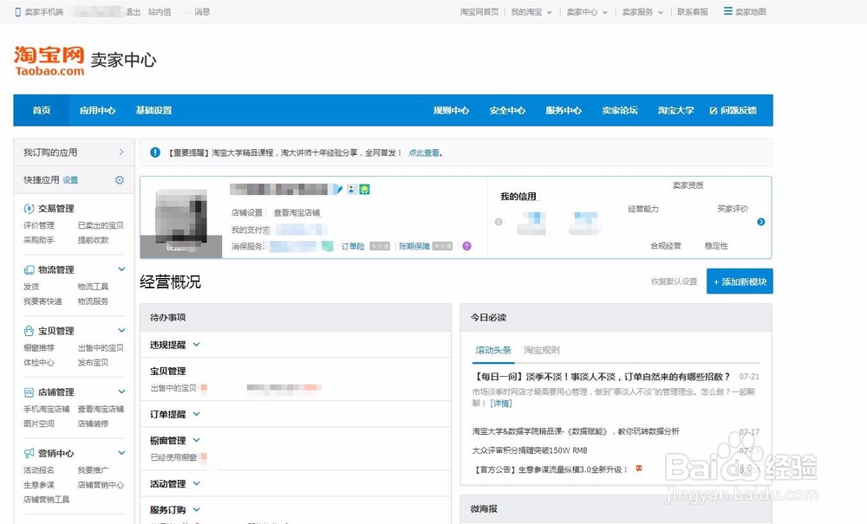Click the right arrow in 我的信用 panel
Viewport: 867px width, 524px height.
[x=761, y=222]
